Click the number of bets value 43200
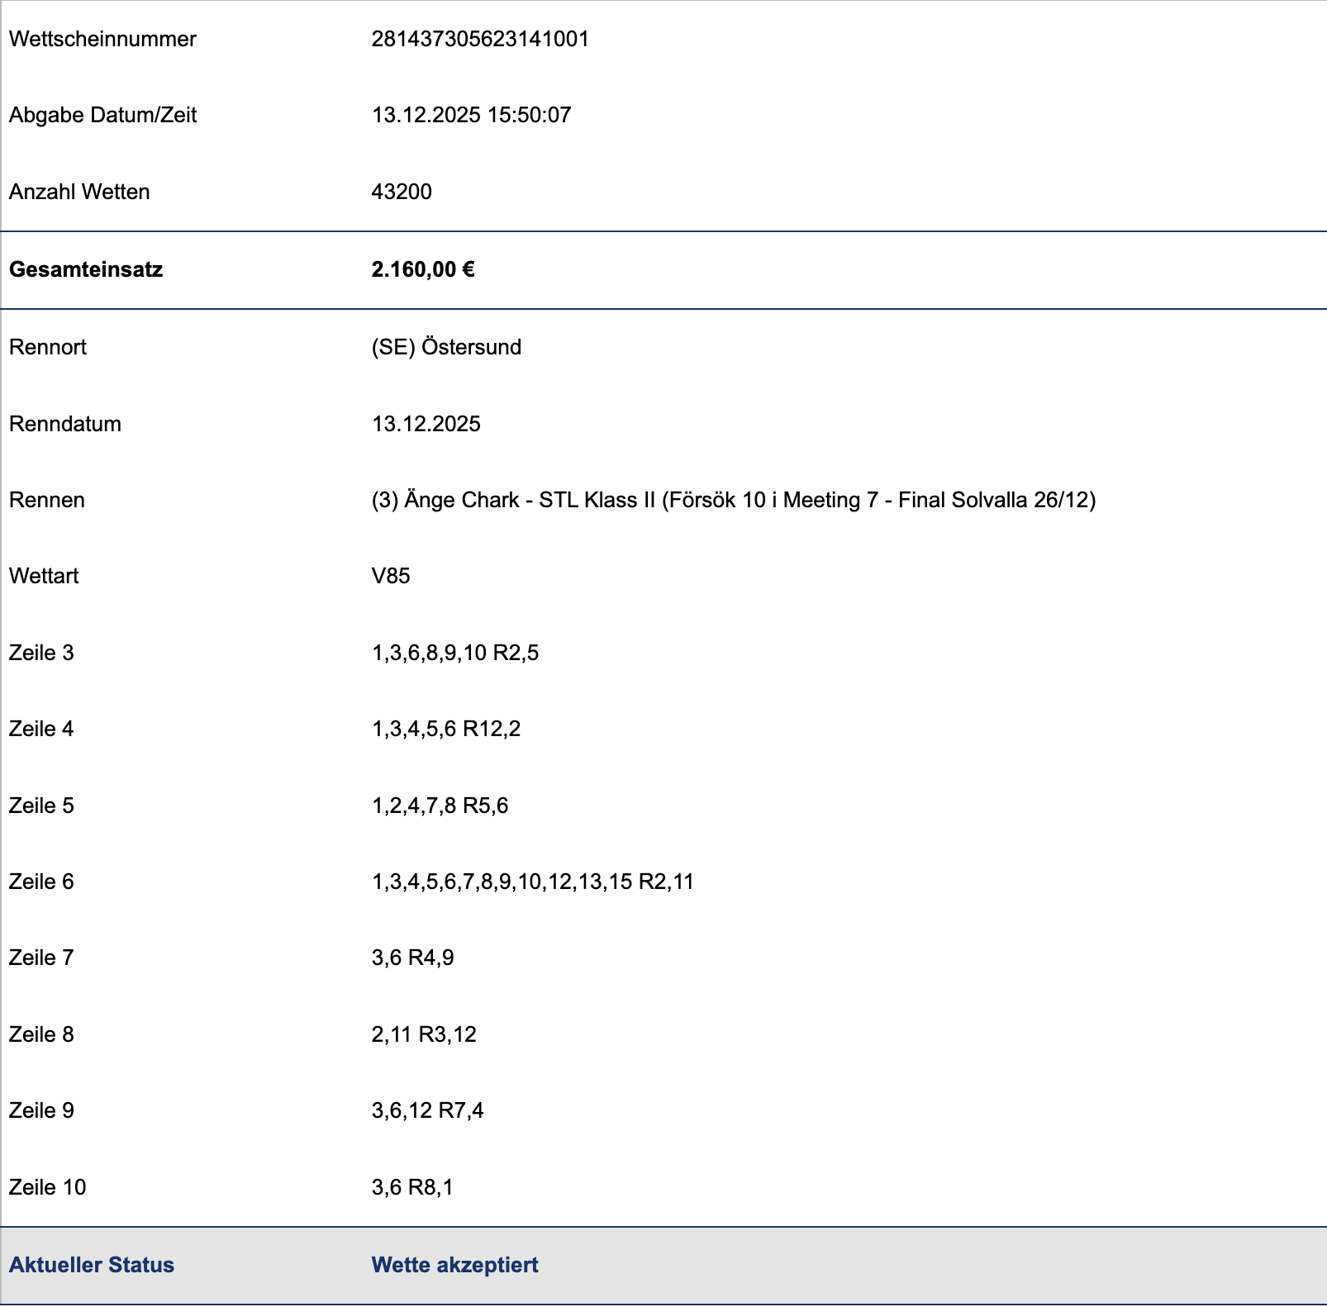Viewport: 1327px width, 1307px height. coord(402,192)
